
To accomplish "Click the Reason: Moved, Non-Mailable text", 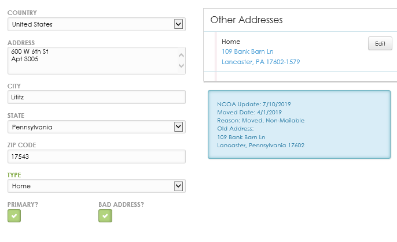I will pos(260,120).
